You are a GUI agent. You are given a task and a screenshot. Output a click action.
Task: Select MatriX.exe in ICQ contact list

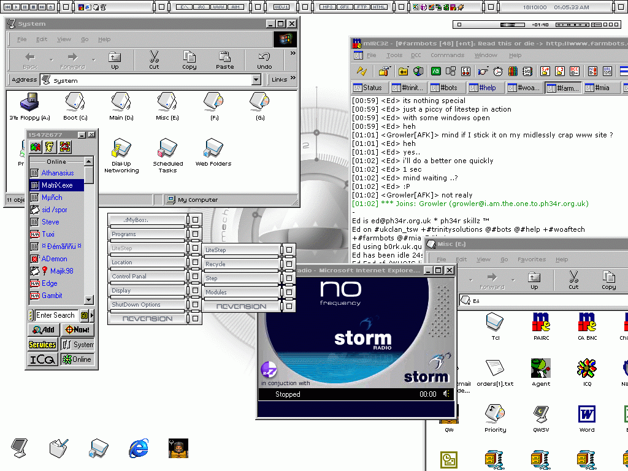click(x=56, y=185)
